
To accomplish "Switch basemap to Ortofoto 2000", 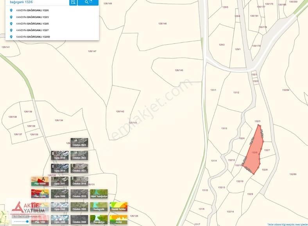I will [79, 220].
